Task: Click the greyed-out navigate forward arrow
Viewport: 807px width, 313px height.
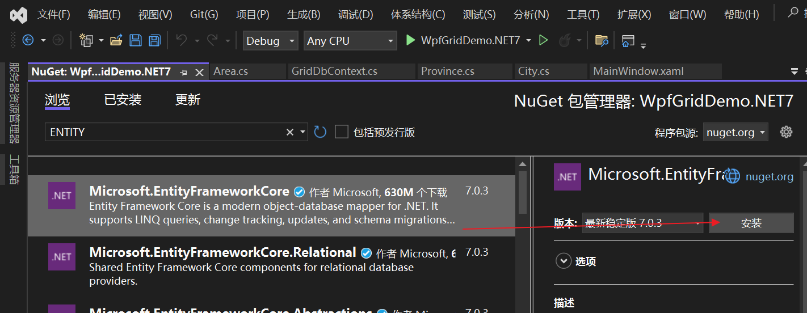Action: (x=58, y=40)
